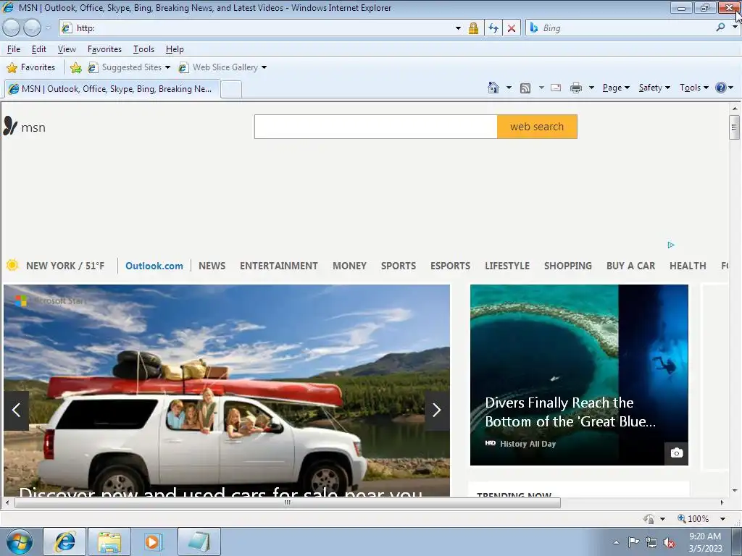Click status bar protected mode icon

649,518
